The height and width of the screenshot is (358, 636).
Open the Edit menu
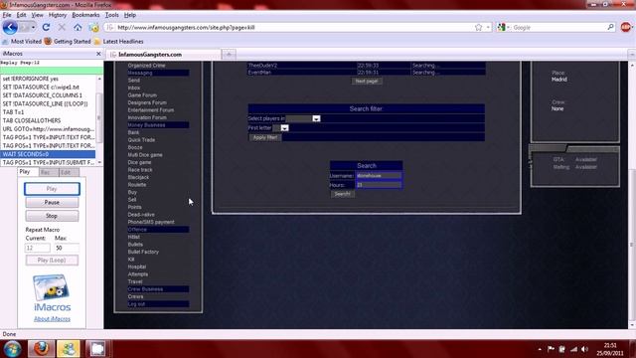pos(21,15)
